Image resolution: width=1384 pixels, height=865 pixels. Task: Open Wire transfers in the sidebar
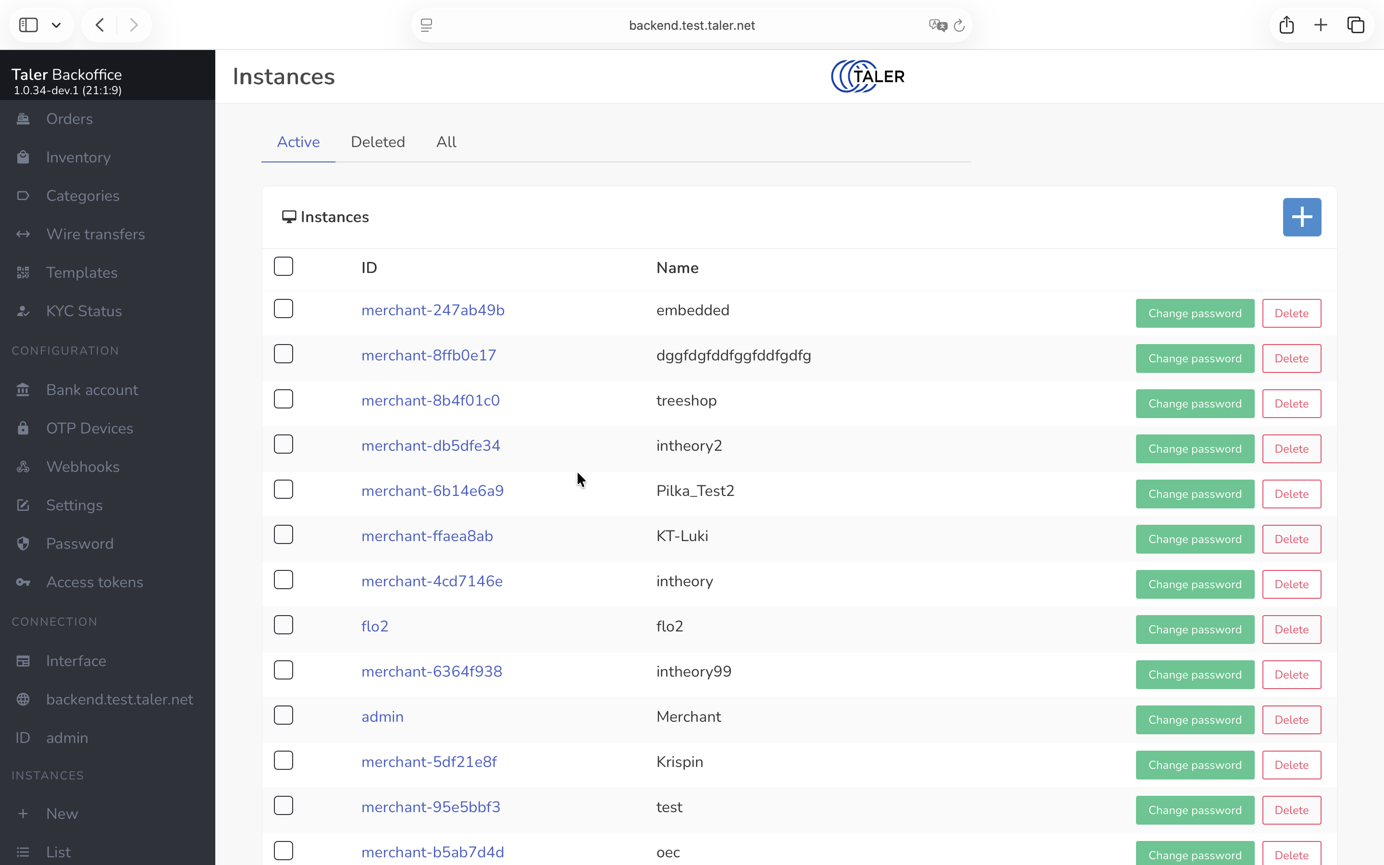[x=95, y=234]
